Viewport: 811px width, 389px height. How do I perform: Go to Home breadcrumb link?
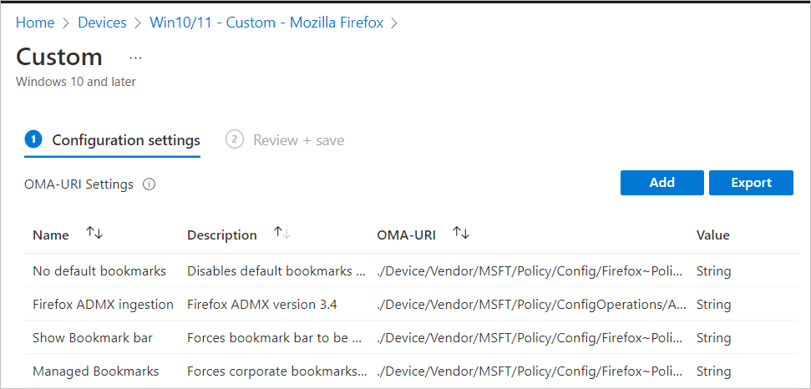click(35, 23)
